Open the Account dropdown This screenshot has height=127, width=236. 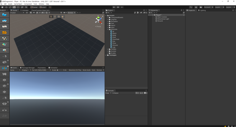tap(209, 7)
